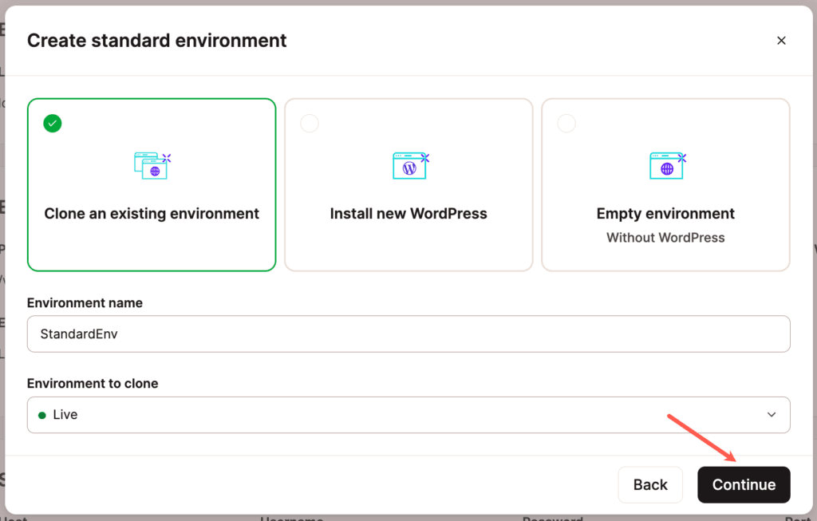
Task: Focus the Environment name input field
Action: (408, 334)
